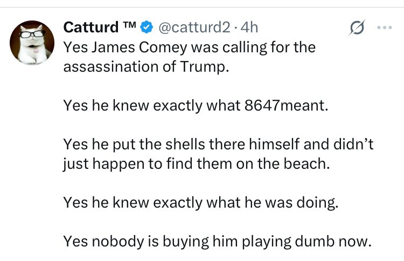Click "Yes nobody is buying him playing dumb now."
The width and height of the screenshot is (404, 261).
[217, 242]
